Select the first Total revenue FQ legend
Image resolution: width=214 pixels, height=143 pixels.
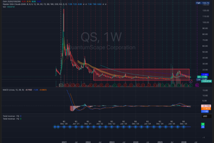click(11, 116)
